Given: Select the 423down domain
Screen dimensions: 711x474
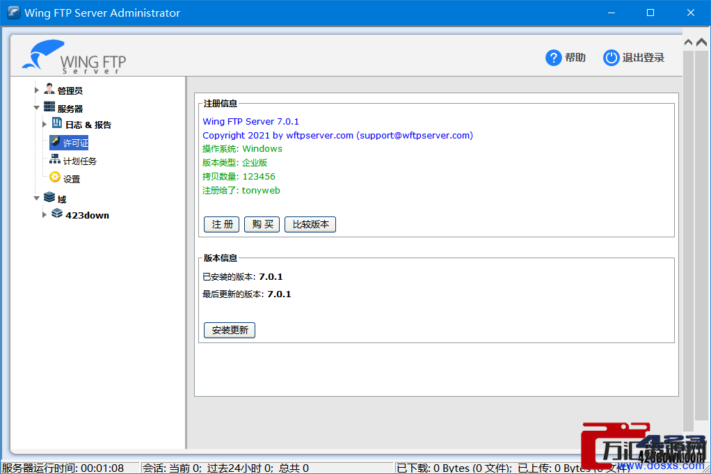Looking at the screenshot, I should coord(87,215).
